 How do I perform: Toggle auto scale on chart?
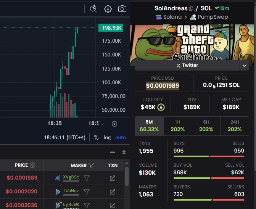[x=120, y=138]
